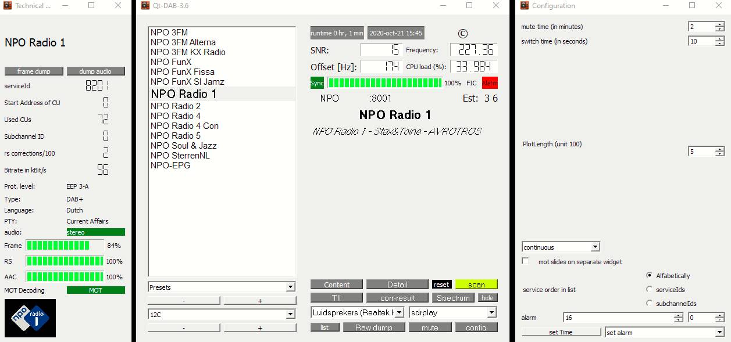
Task: Select highlighted NPO Radio 1 list row
Action: tap(222, 94)
